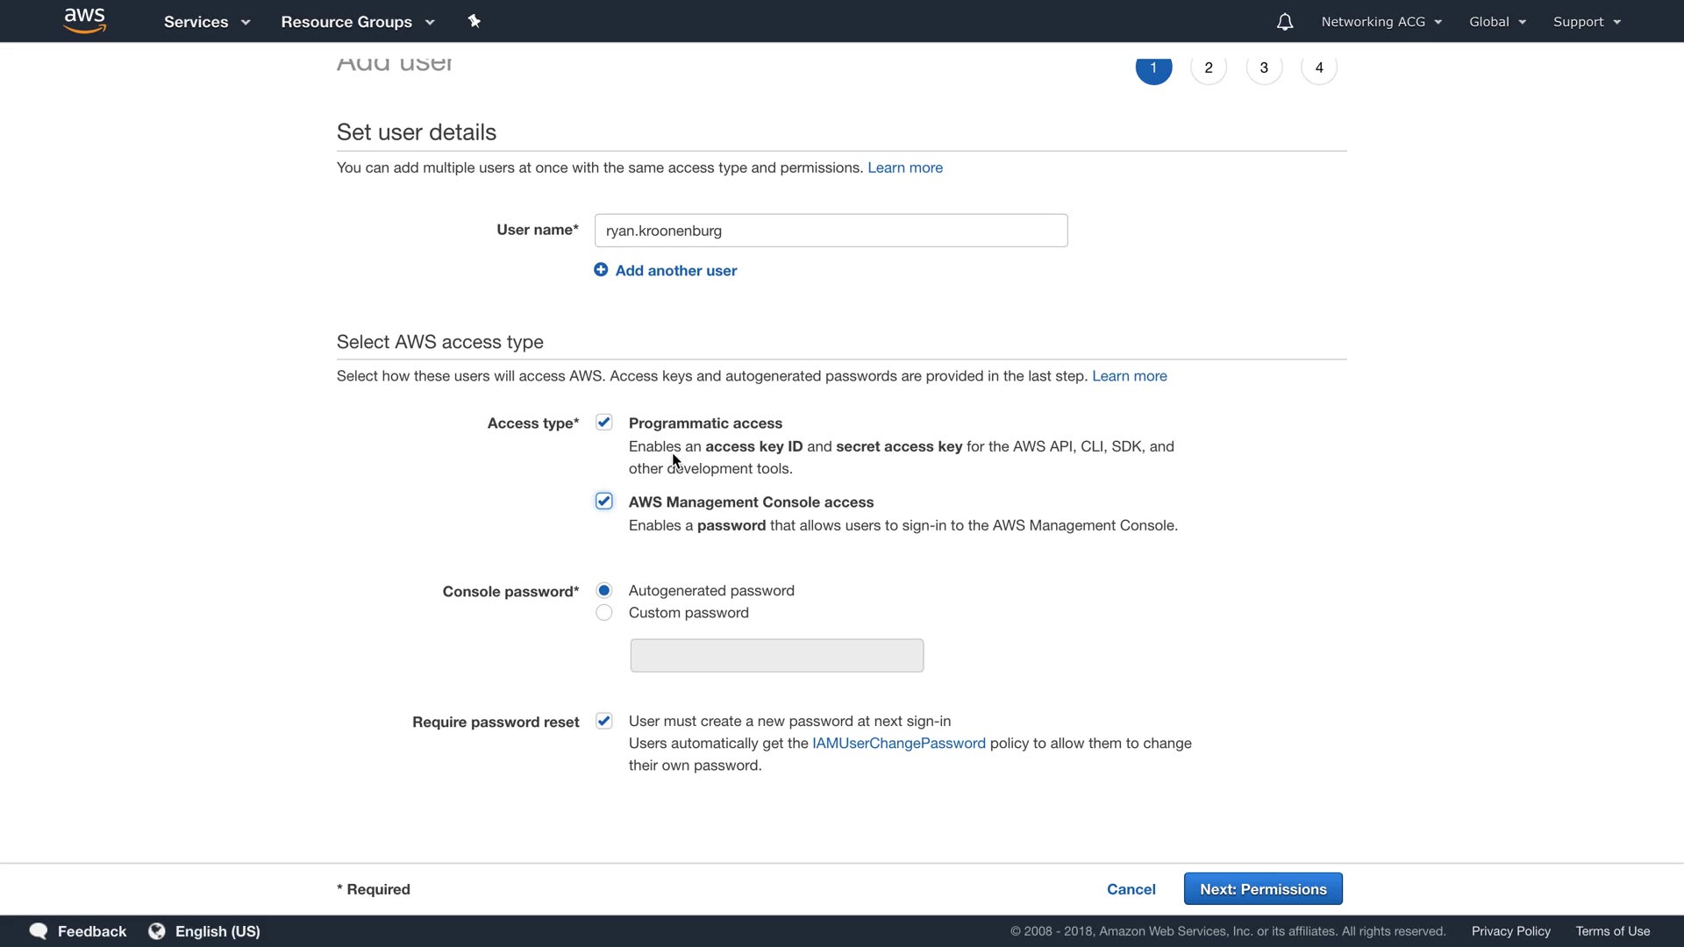Uncheck AWS Management Console access checkbox
The height and width of the screenshot is (947, 1684).
[604, 502]
